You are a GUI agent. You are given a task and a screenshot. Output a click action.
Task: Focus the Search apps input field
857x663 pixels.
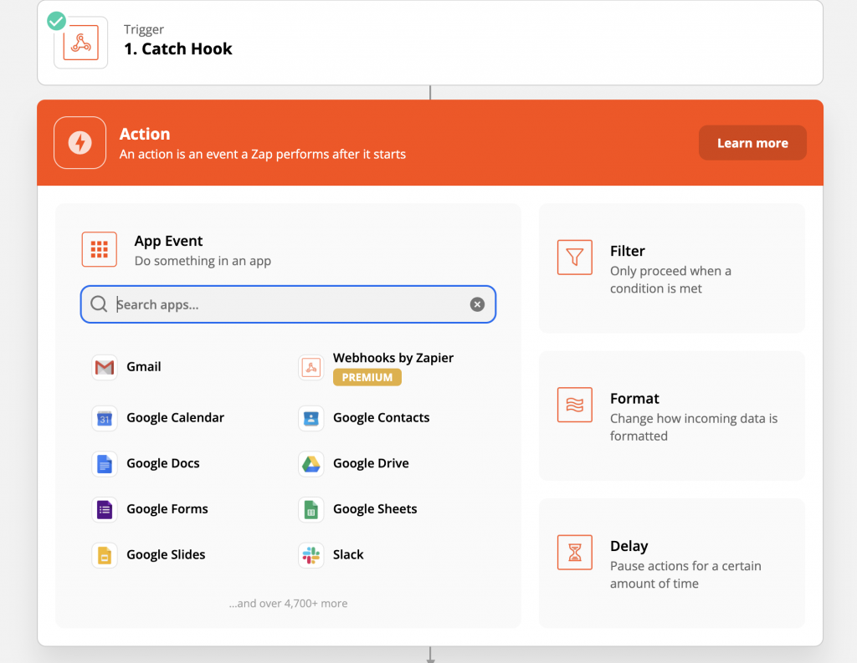point(288,304)
